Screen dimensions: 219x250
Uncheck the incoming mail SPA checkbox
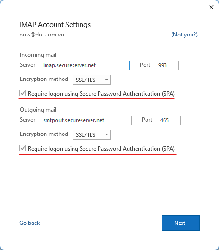point(22,93)
